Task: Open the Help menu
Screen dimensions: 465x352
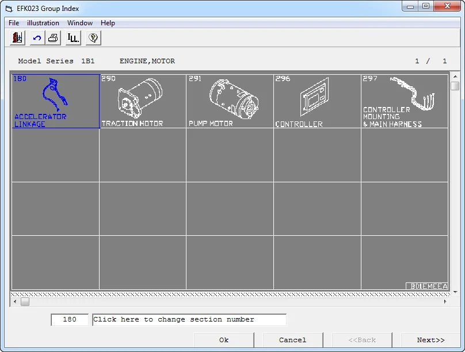Action: [108, 23]
